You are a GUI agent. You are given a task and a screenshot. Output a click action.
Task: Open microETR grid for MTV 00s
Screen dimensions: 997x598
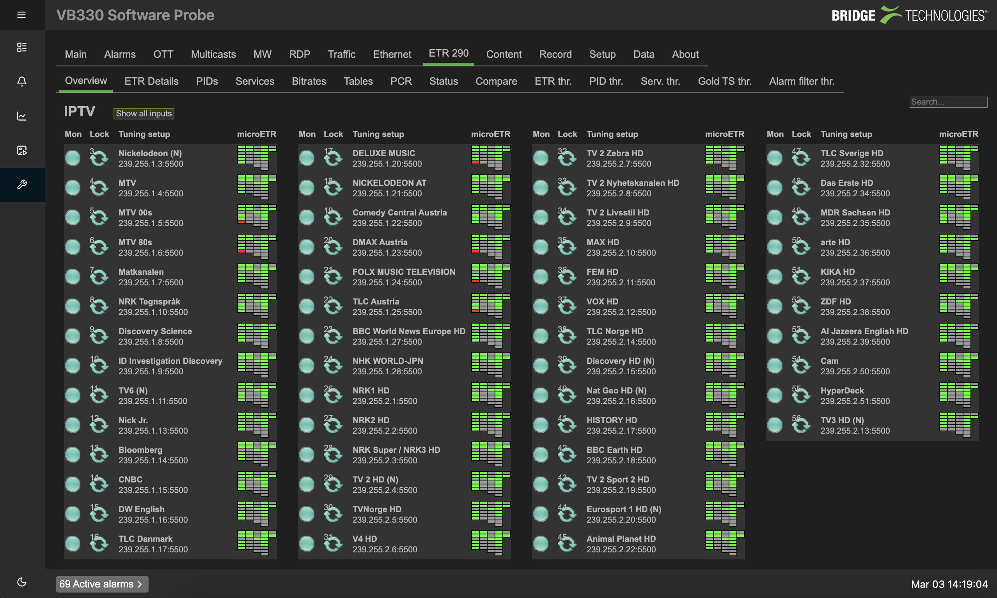[257, 217]
